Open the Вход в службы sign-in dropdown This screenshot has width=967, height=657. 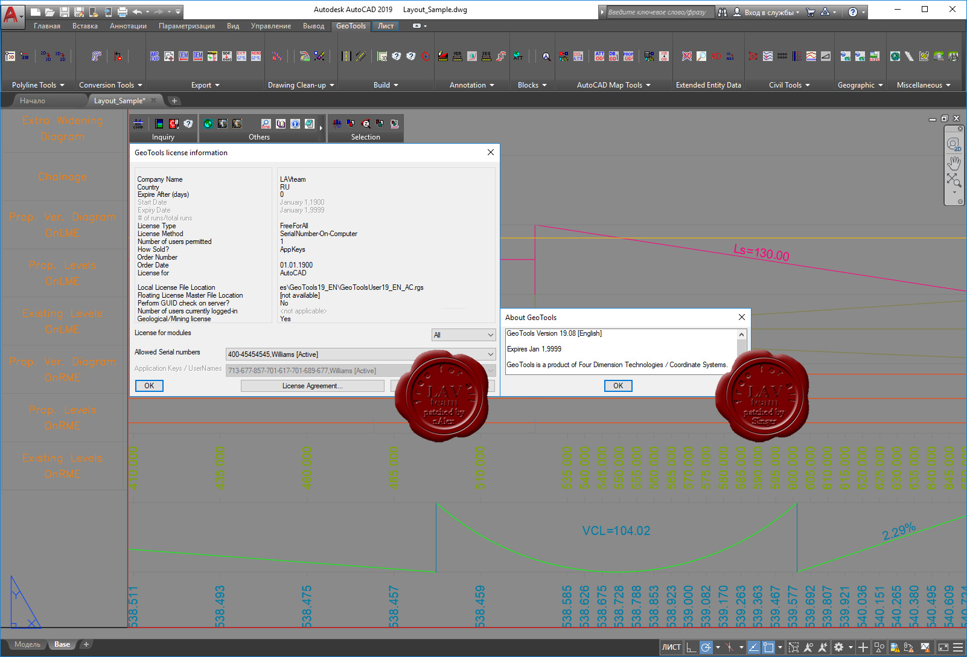tap(772, 12)
